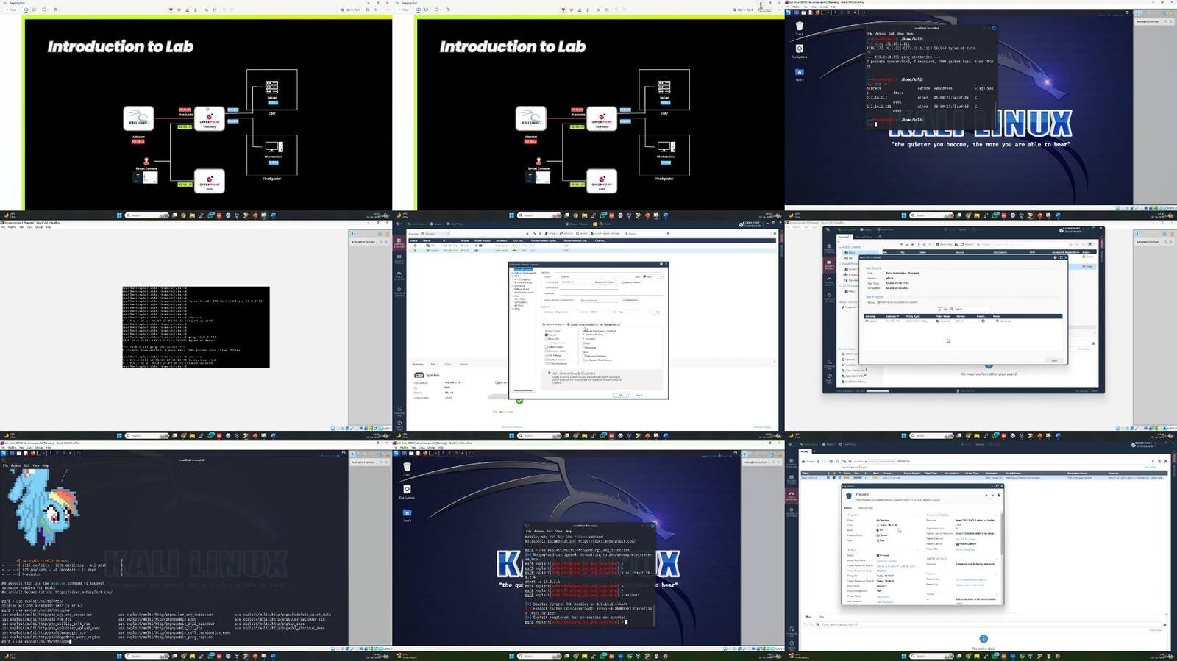This screenshot has height=661, width=1177.
Task: Select General Properties tree item in gateway dialog
Action: coord(523,270)
